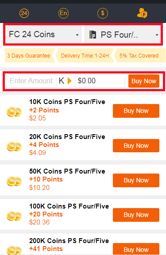Click the 3 Days Guarantee badge
This screenshot has width=166, height=255.
(30, 55)
